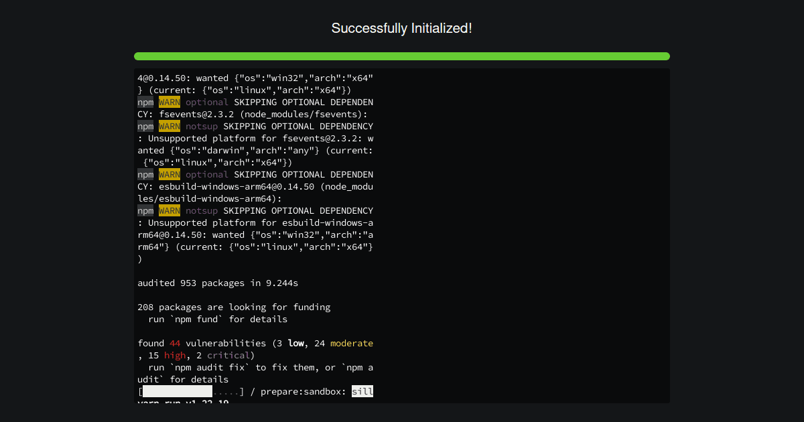Viewport: 804px width, 422px height.
Task: Click the purple optional label after WARN
Action: click(207, 102)
